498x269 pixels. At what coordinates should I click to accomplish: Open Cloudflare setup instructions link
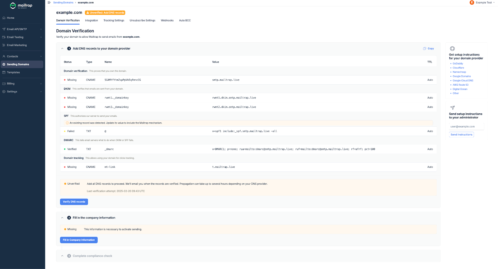point(458,68)
